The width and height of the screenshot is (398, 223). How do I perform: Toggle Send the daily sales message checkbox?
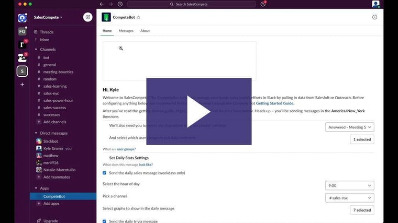(x=104, y=173)
